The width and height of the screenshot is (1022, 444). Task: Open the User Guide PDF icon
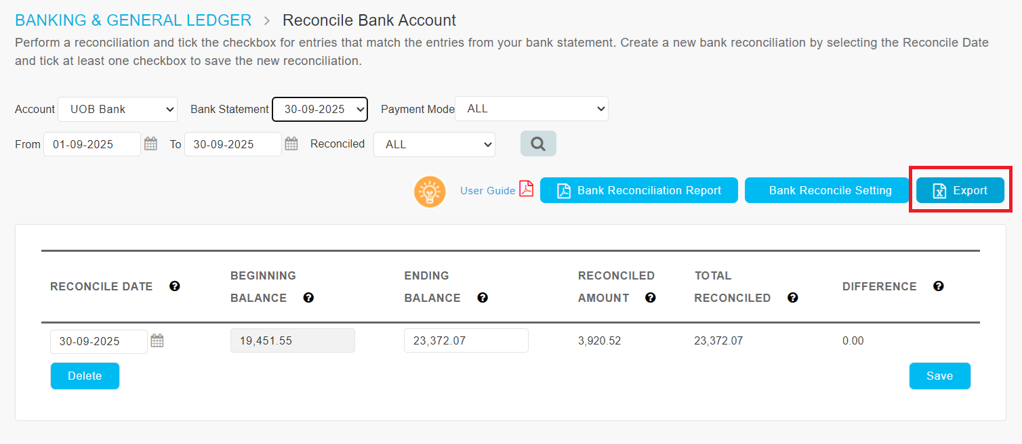coord(527,190)
